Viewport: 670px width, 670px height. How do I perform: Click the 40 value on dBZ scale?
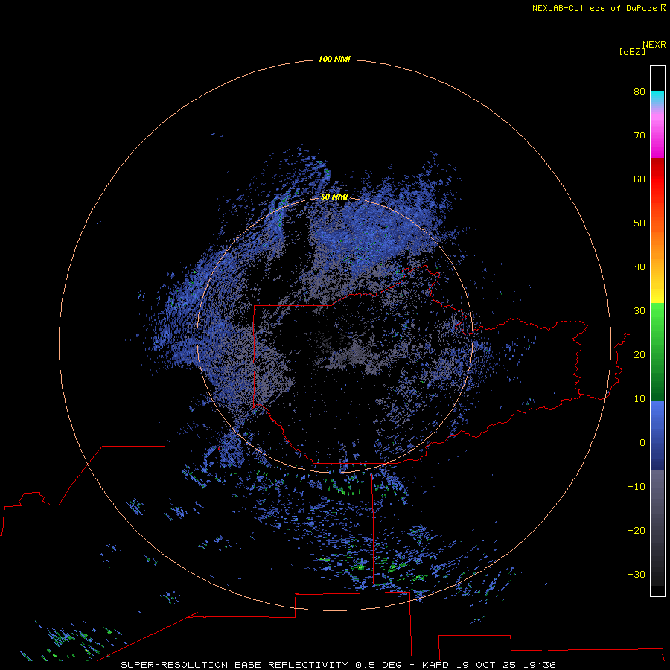point(639,267)
